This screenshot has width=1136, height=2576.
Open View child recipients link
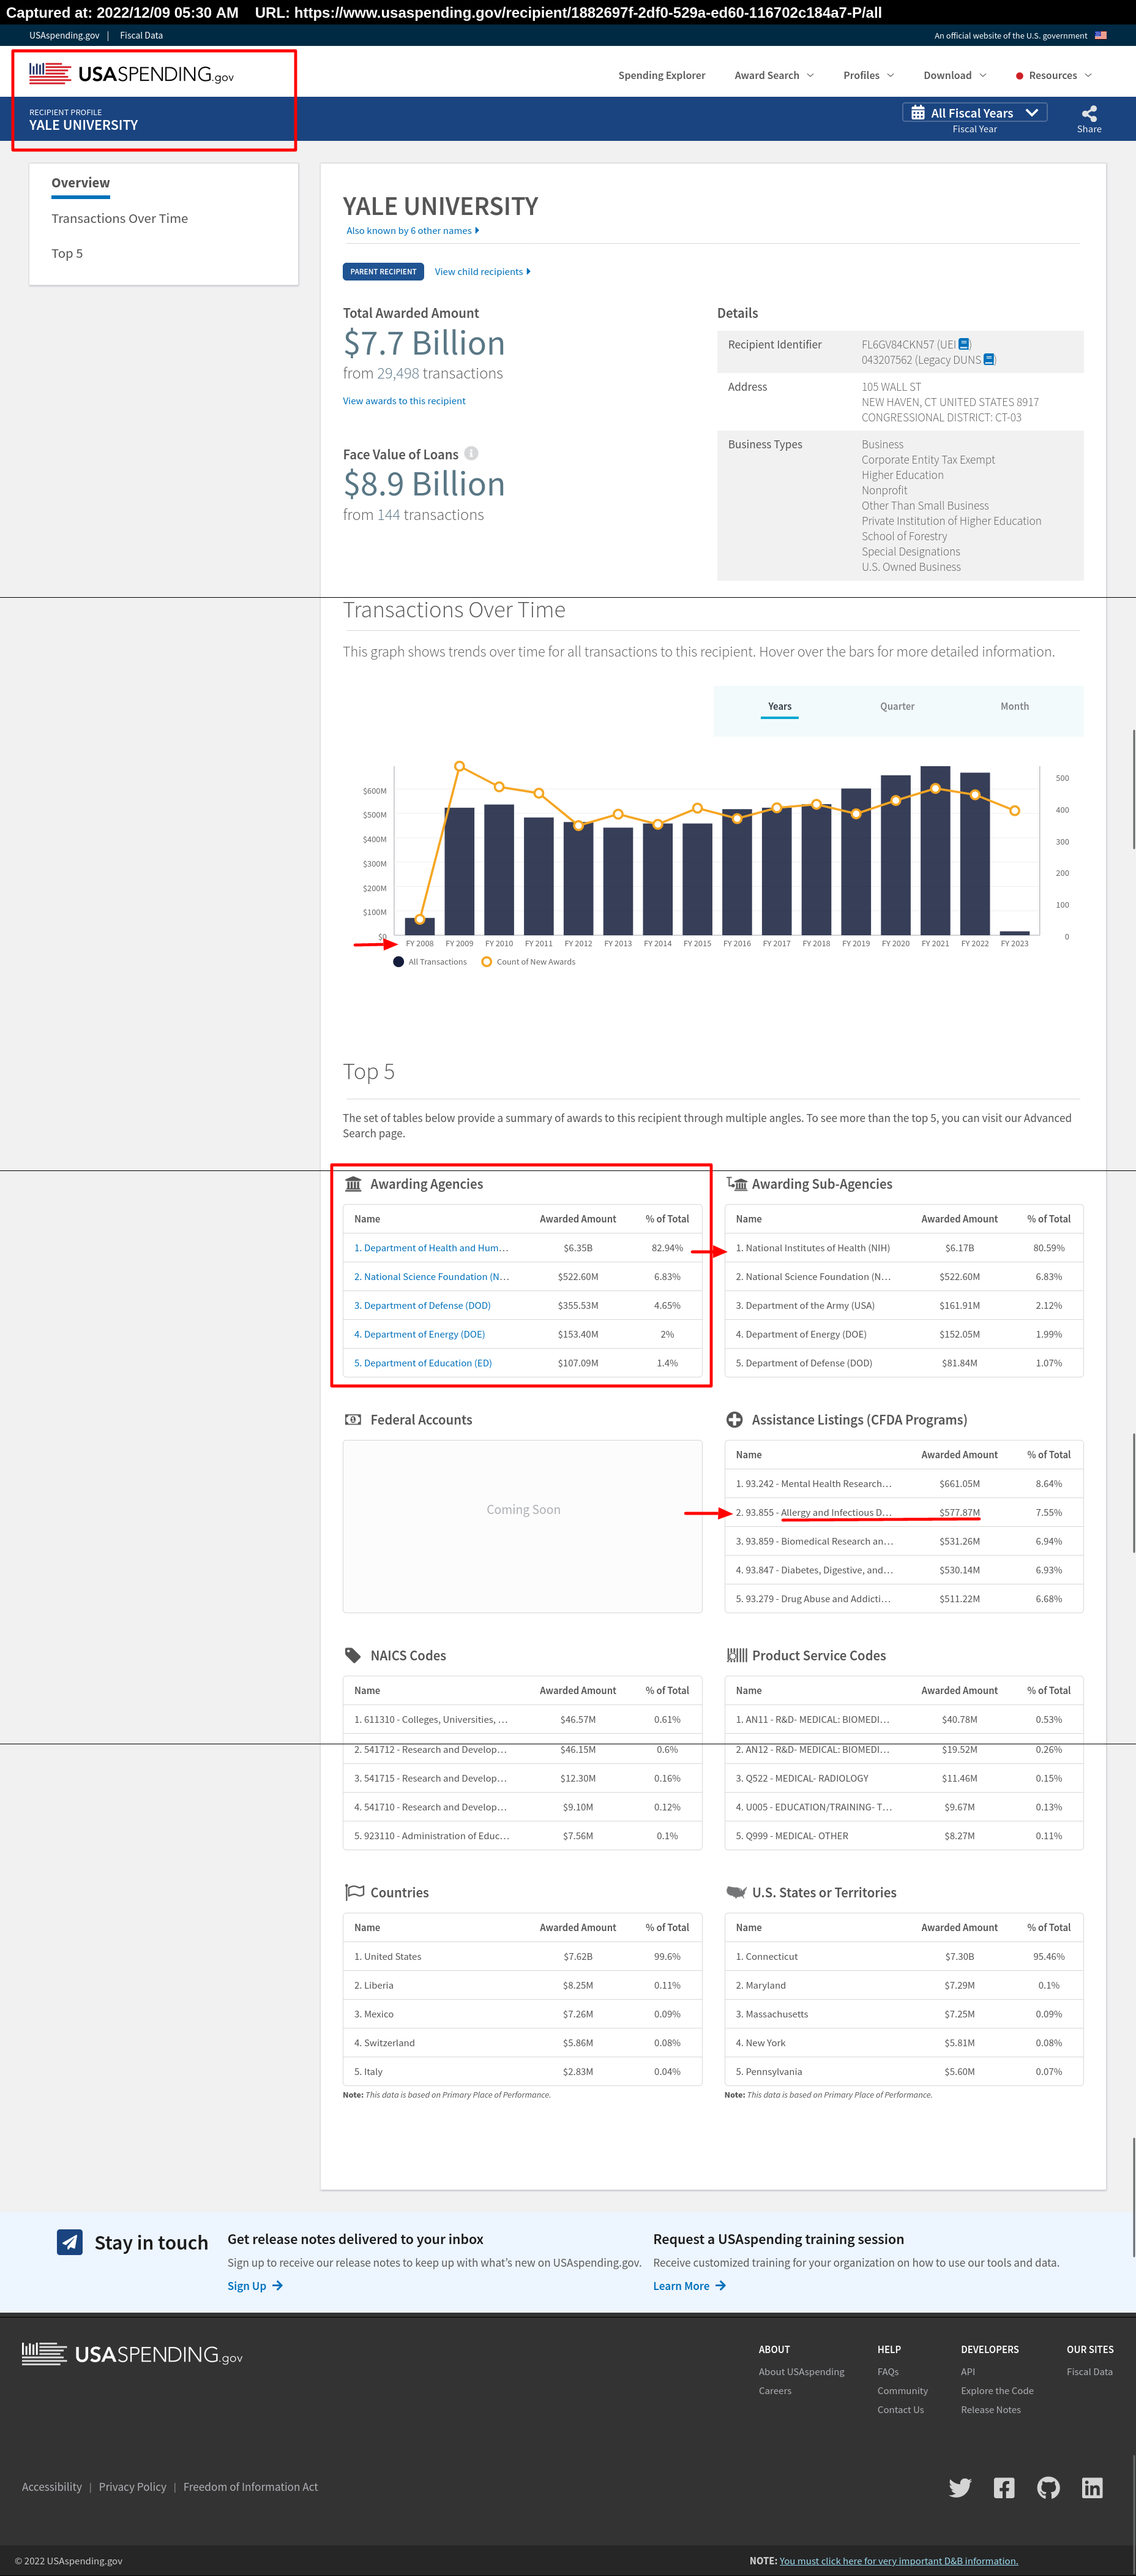point(482,272)
